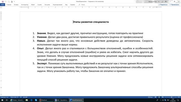The height and width of the screenshot is (102, 181).
Task: Open print preview from quick access toolbar
Action: tap(12, 2)
